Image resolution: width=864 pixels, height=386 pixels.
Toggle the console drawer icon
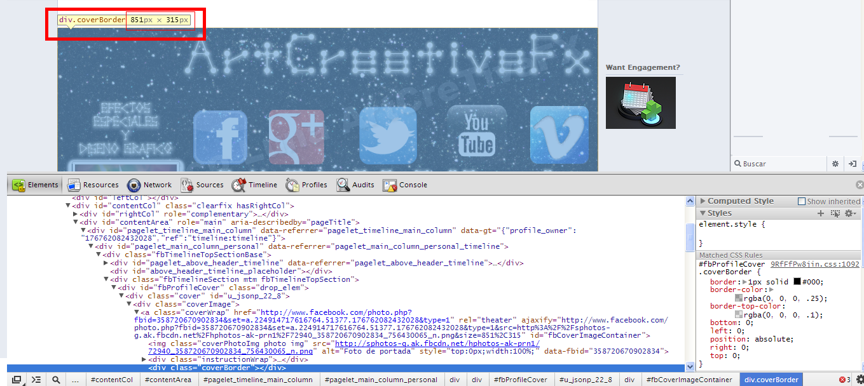point(36,380)
